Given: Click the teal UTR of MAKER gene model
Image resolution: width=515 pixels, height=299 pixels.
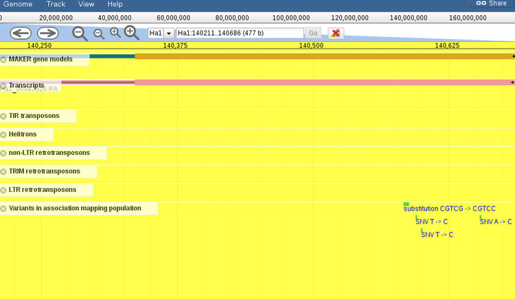Looking at the screenshot, I should tap(112, 56).
